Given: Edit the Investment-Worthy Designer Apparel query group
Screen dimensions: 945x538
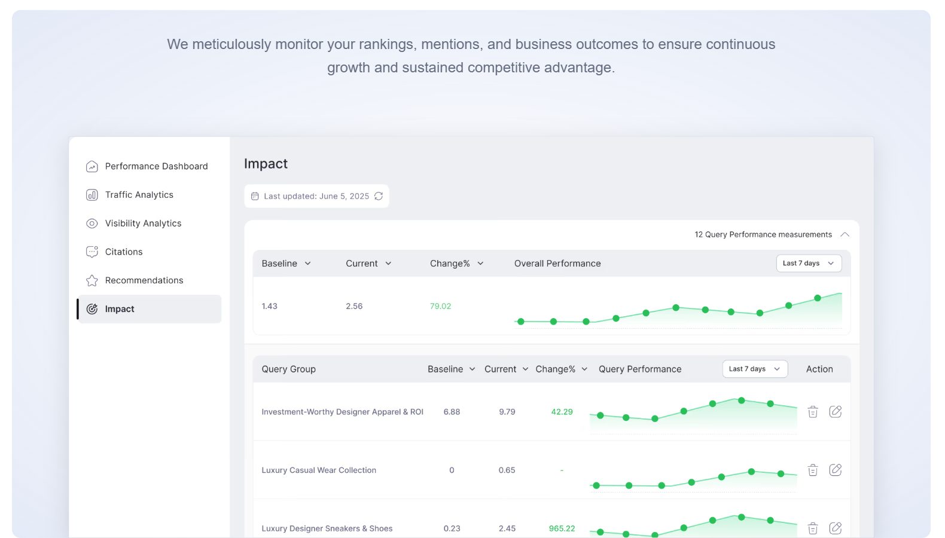Looking at the screenshot, I should tap(835, 412).
